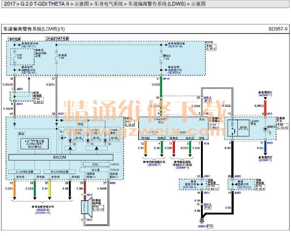Click the P.73 C.92-6 reference box

(x=260, y=187)
